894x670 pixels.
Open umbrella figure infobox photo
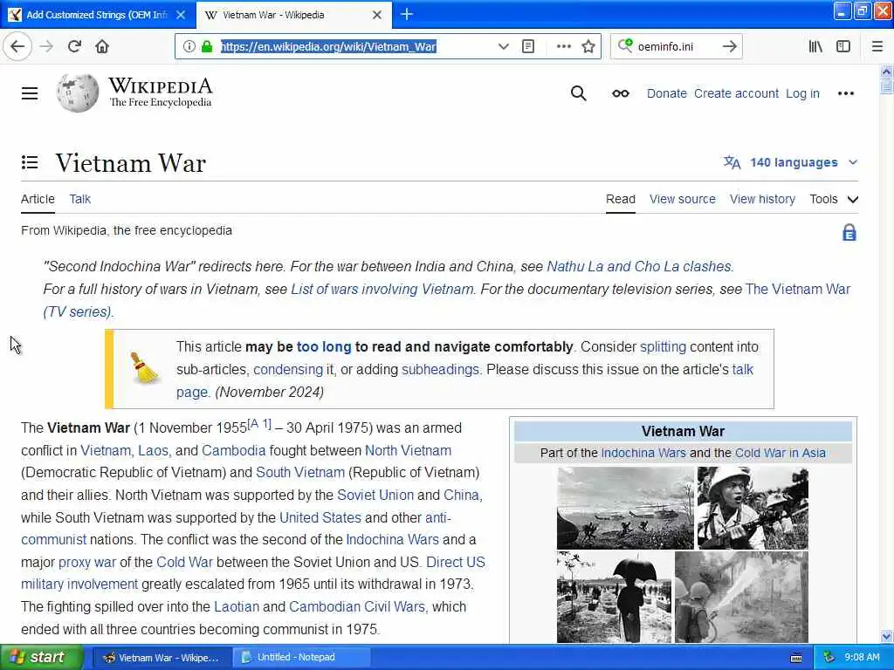click(x=614, y=597)
